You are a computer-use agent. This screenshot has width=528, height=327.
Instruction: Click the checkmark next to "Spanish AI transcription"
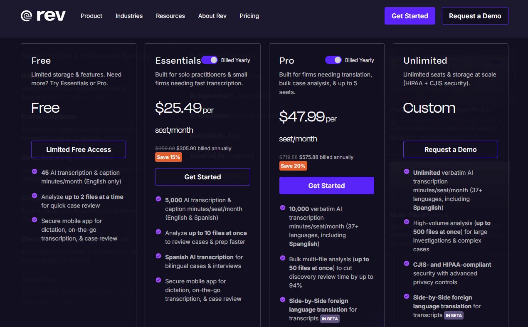pos(158,257)
